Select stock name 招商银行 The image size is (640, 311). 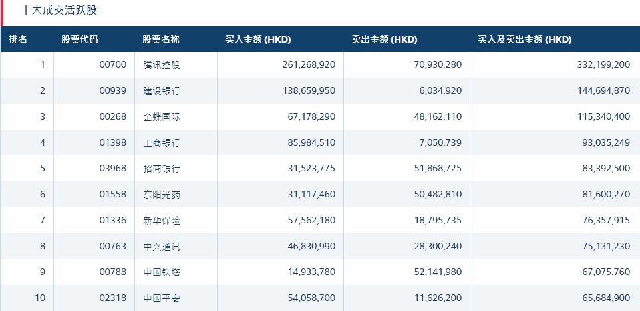pos(162,169)
